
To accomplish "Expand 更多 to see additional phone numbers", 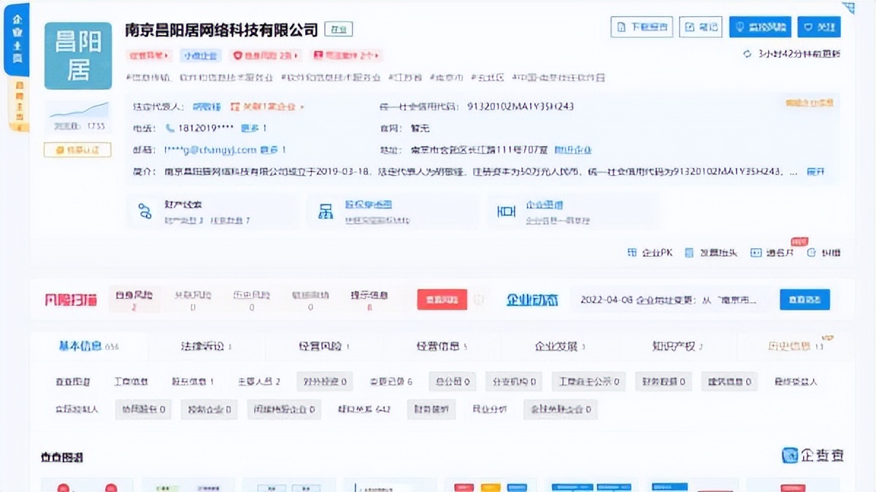I will [x=252, y=127].
